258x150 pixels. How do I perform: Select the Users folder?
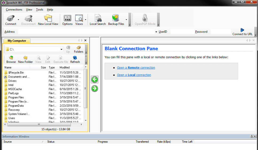(10, 118)
